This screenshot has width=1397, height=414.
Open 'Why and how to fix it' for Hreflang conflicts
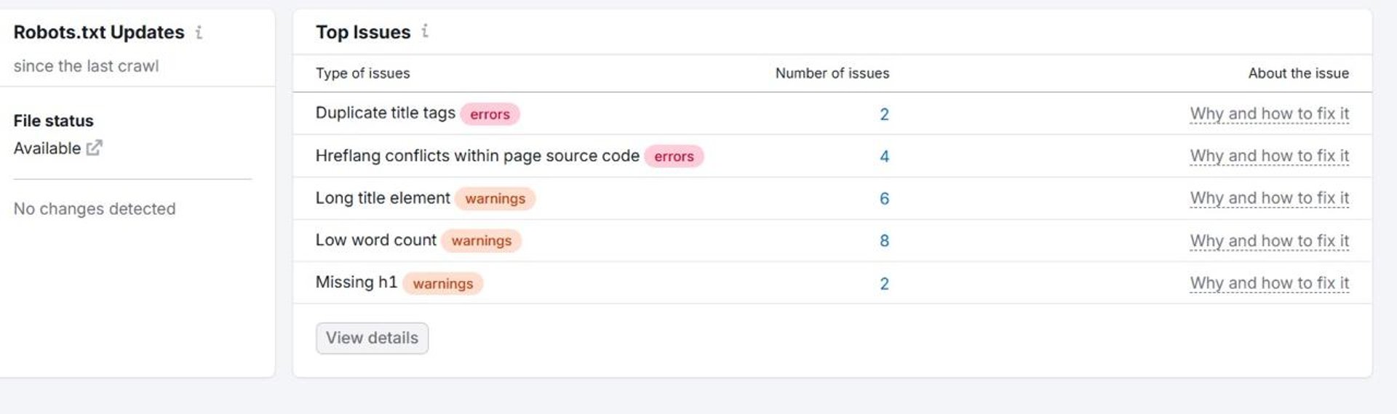pyautogui.click(x=1269, y=156)
